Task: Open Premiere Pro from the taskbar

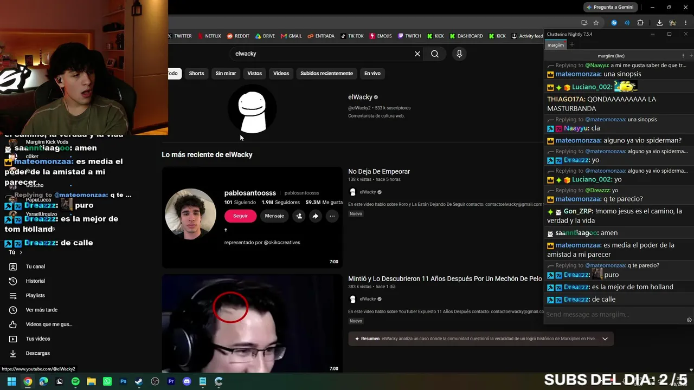Action: (171, 381)
